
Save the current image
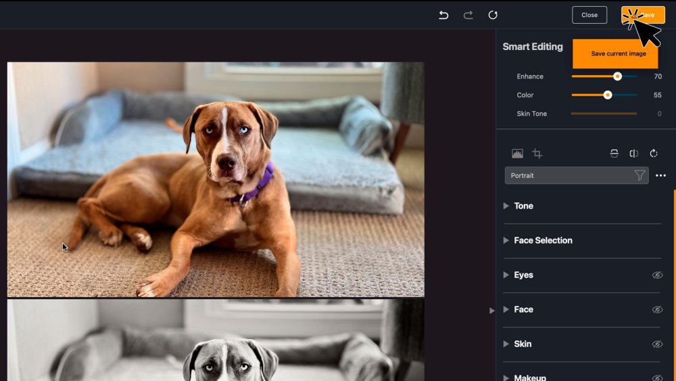[643, 15]
